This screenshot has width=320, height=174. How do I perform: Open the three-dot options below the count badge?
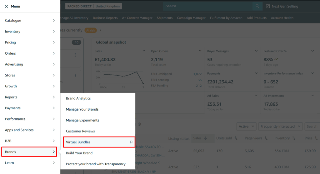pyautogui.click(x=75, y=55)
